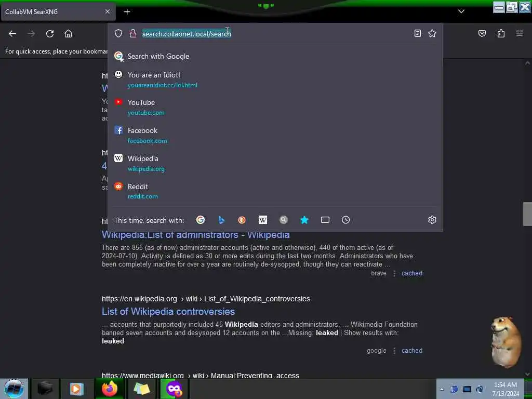Click the page vertical scrollbar thumb
The height and width of the screenshot is (399, 532).
[527, 214]
